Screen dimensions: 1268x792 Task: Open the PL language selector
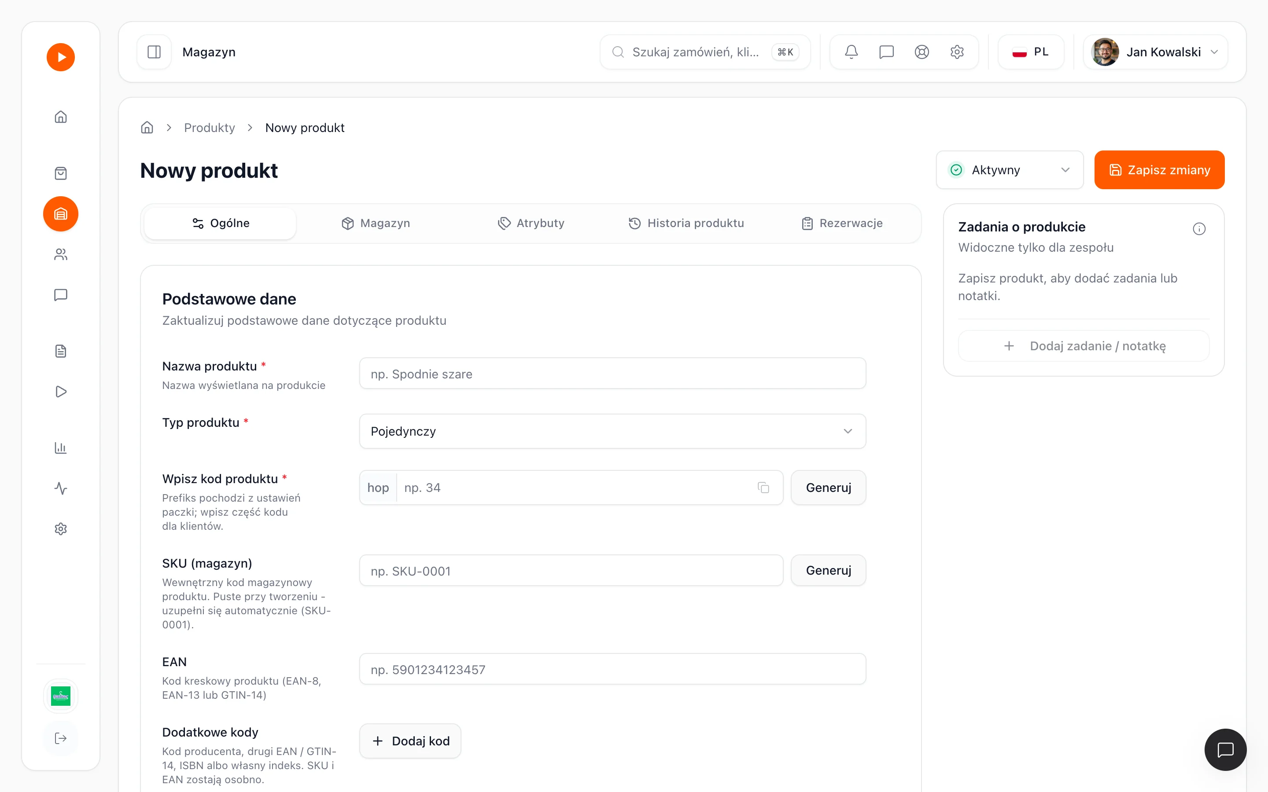click(1031, 52)
